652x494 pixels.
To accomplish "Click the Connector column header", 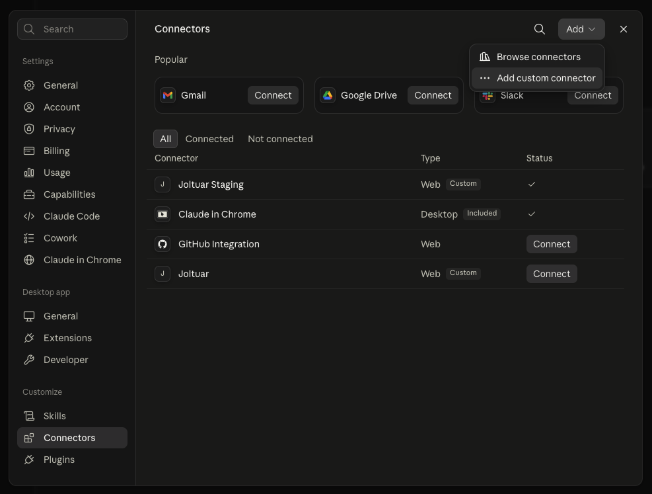I will [176, 158].
